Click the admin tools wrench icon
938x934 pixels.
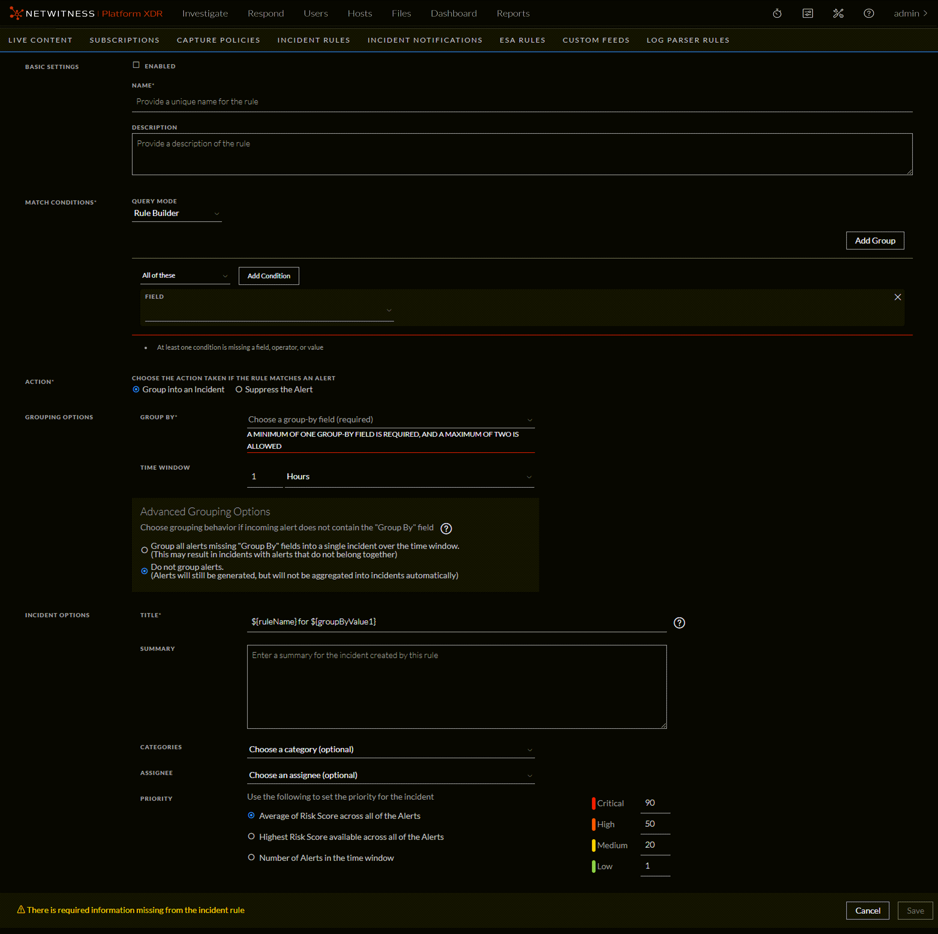click(x=838, y=13)
